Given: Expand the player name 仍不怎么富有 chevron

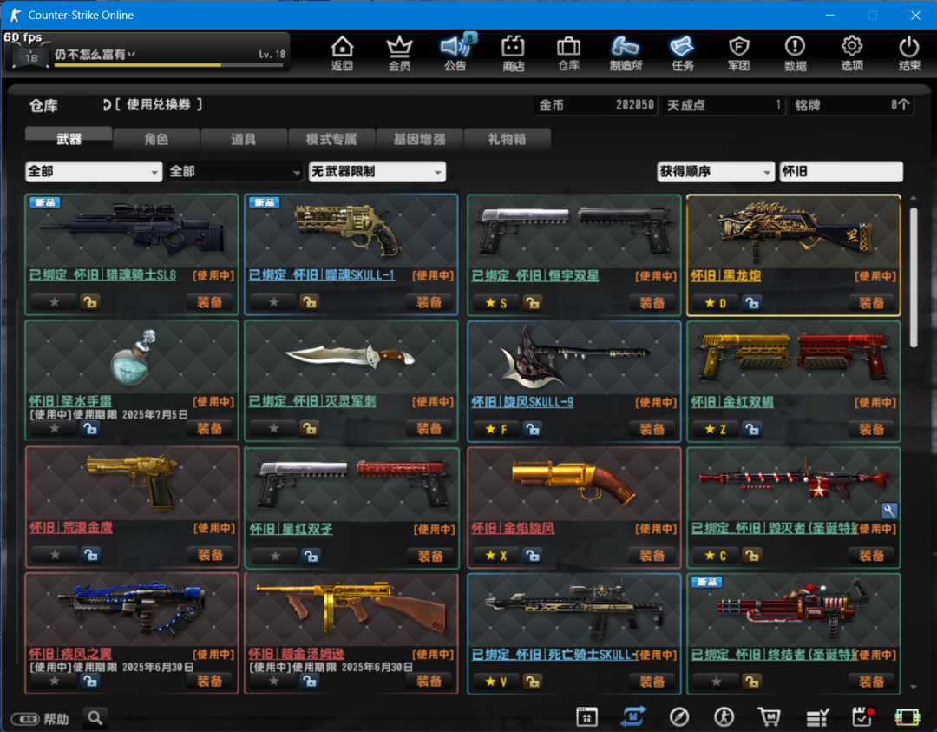Looking at the screenshot, I should coord(132,54).
